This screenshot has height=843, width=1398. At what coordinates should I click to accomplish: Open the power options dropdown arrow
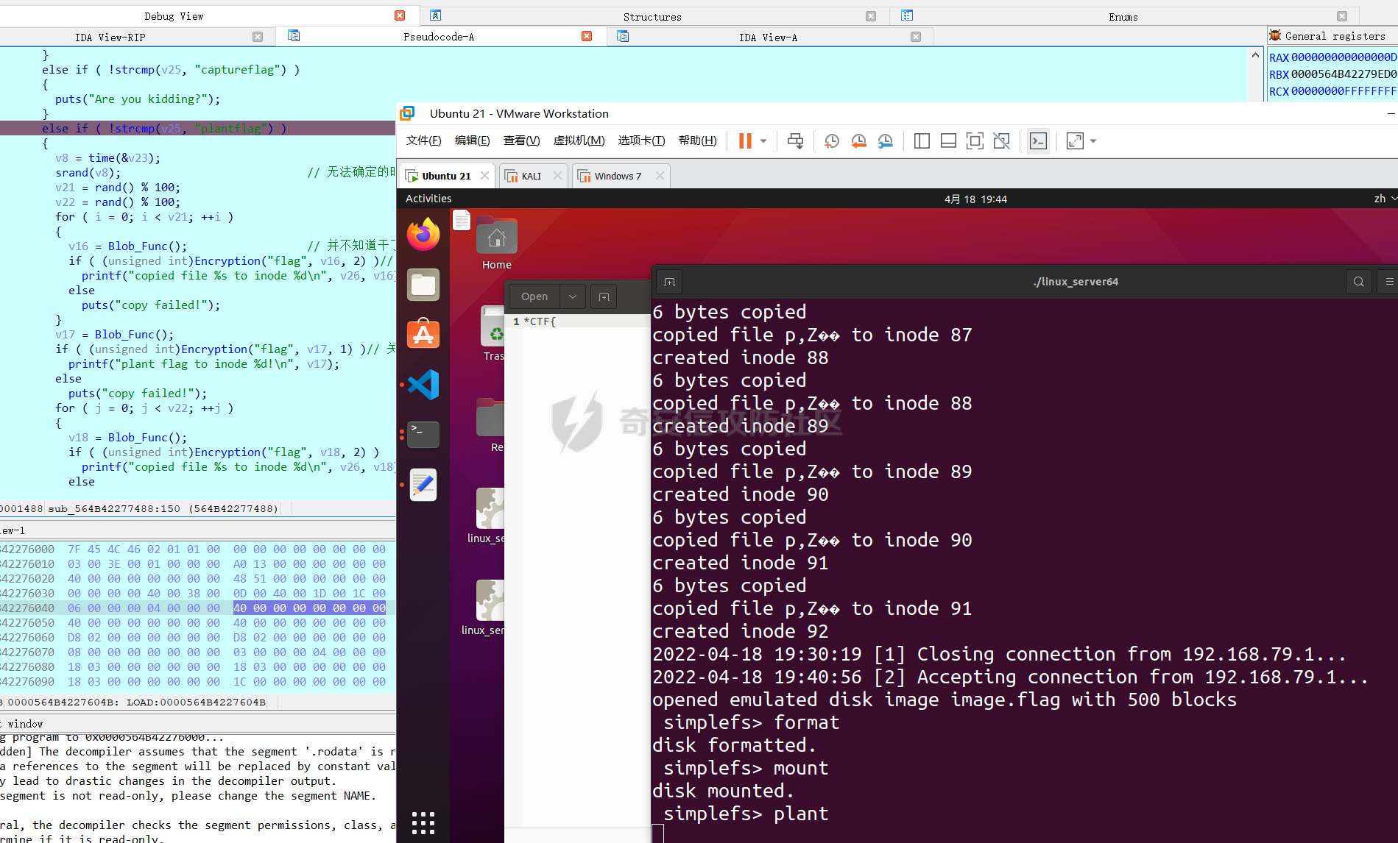tap(763, 141)
